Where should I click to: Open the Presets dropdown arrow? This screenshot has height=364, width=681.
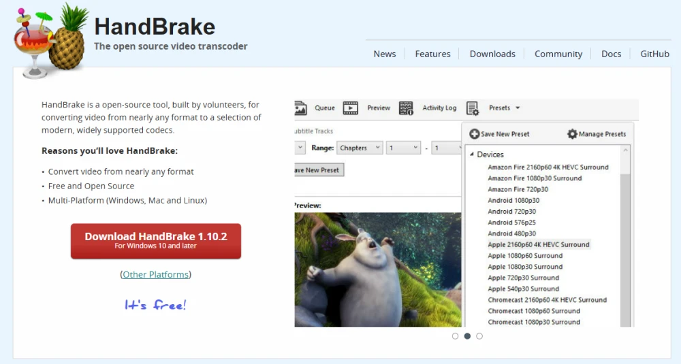(518, 108)
